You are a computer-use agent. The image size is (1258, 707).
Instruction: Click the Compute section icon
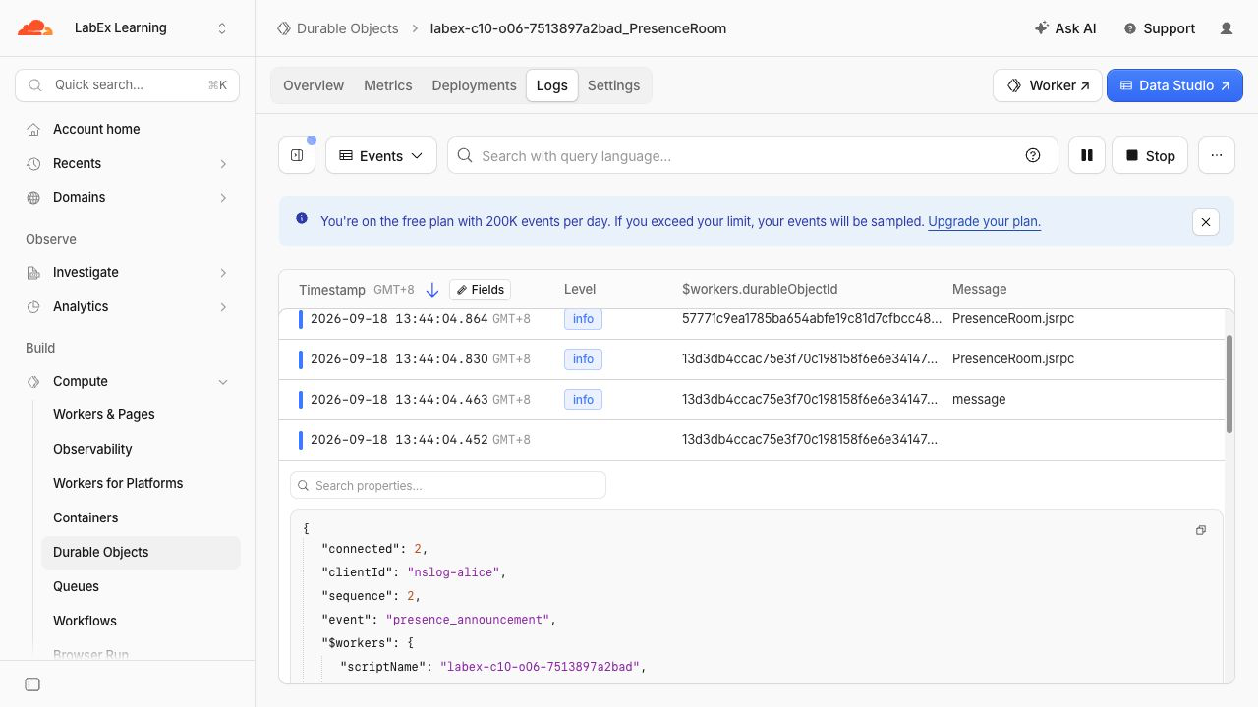(33, 382)
